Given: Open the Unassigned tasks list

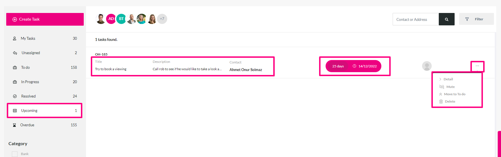Looking at the screenshot, I should [45, 53].
